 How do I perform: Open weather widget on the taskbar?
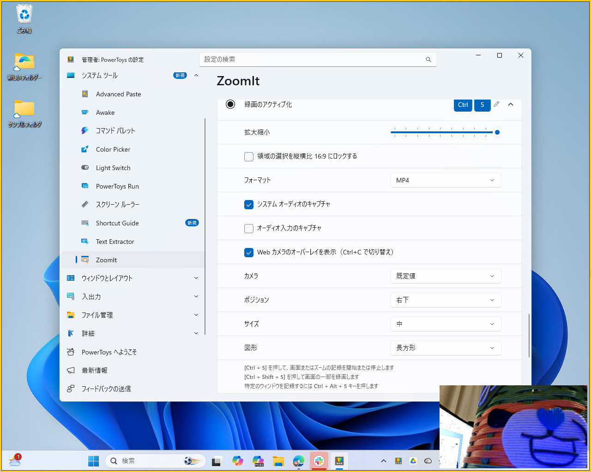pos(15,460)
